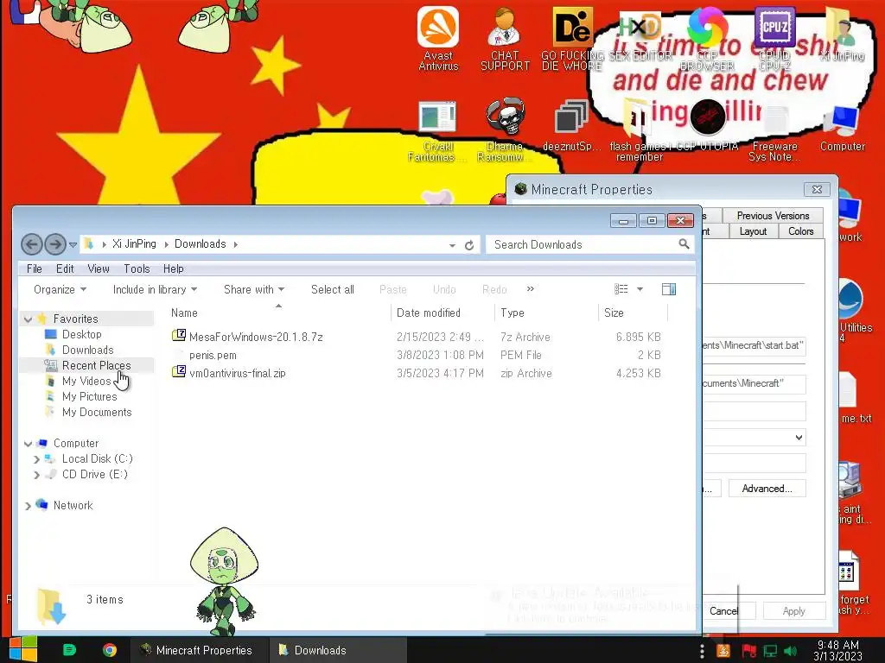Open the green app in taskbar
Image resolution: width=885 pixels, height=663 pixels.
69,650
